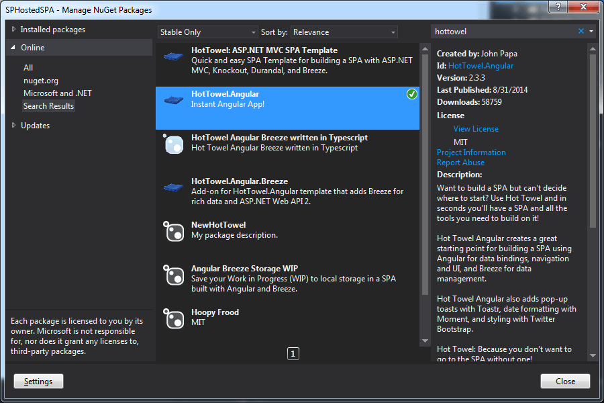This screenshot has width=604, height=403.
Task: Click the Report Abuse link
Action: (460, 163)
